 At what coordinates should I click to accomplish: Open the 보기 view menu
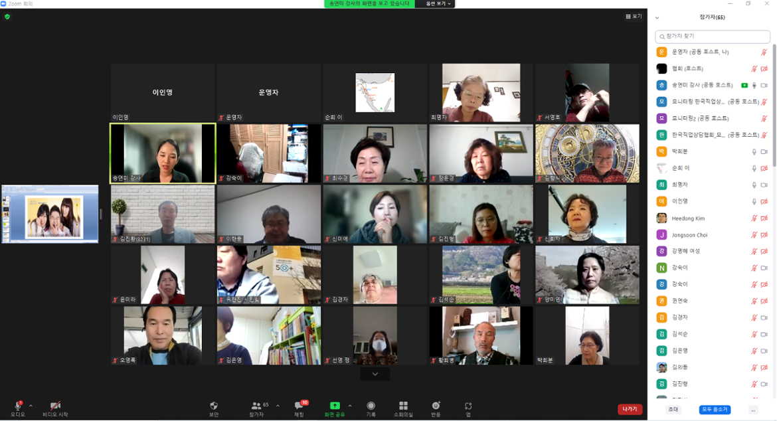point(634,17)
